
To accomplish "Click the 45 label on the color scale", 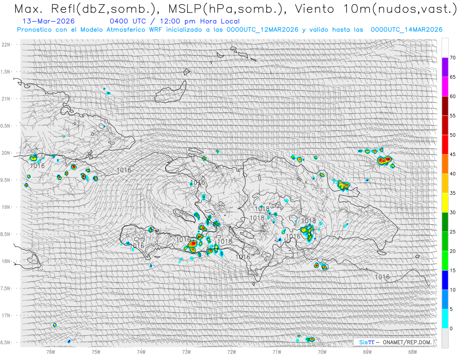I will point(453,154).
